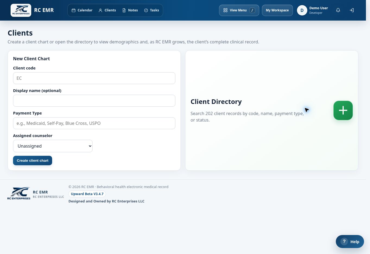Focus the Client code field
Image resolution: width=370 pixels, height=254 pixels.
coord(94,78)
